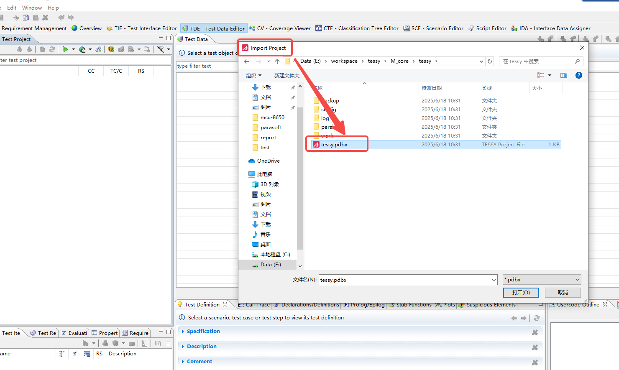Click the delete X beside Specification section
The height and width of the screenshot is (370, 619).
click(x=535, y=332)
